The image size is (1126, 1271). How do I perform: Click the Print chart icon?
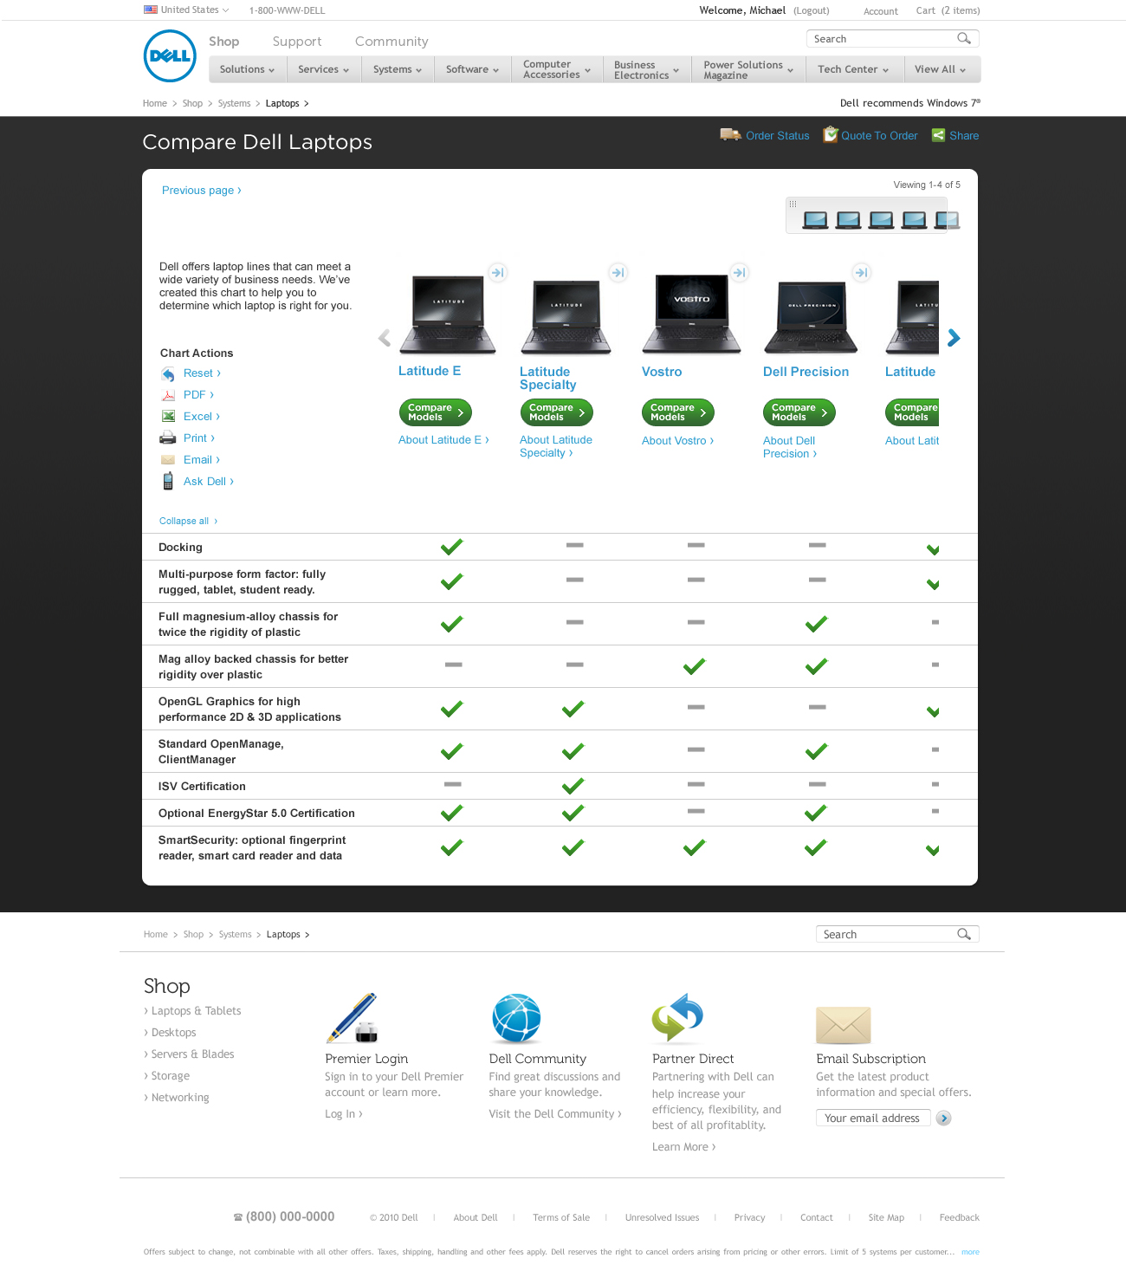(x=168, y=438)
